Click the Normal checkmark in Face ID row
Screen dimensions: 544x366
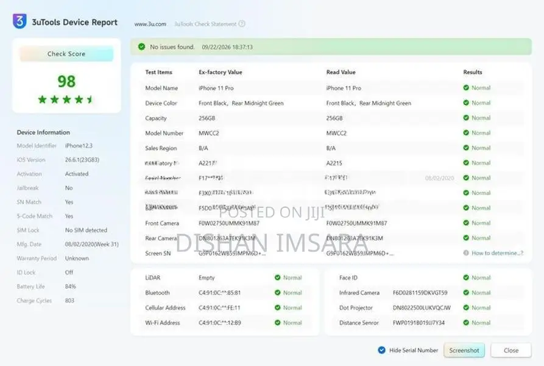point(466,278)
